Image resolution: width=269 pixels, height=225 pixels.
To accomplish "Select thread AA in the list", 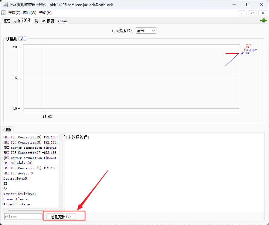I will [5, 189].
